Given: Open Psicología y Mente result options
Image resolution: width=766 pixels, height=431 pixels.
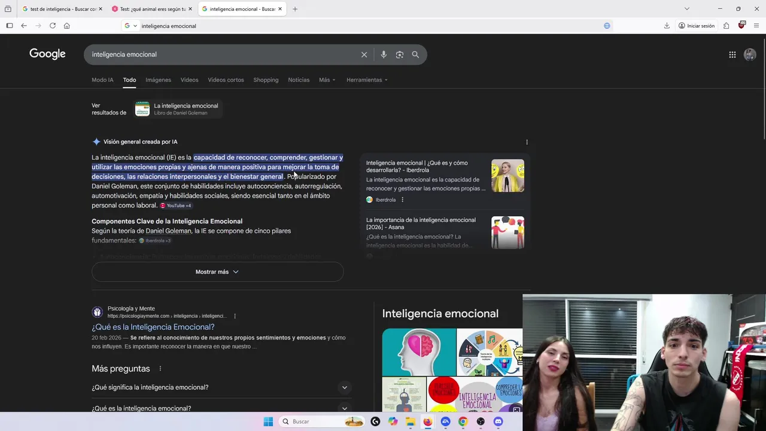Looking at the screenshot, I should (x=235, y=316).
